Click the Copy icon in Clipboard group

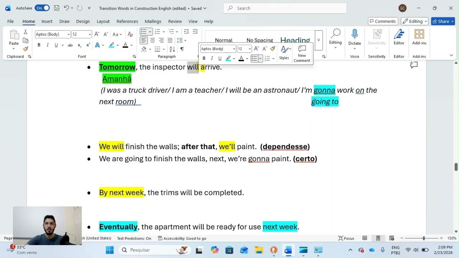coord(25,40)
